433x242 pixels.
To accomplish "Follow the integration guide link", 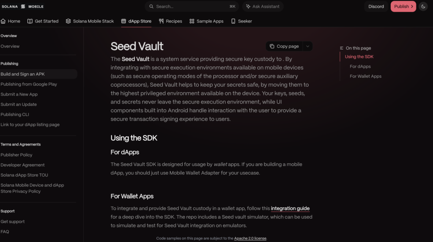I will (290, 208).
